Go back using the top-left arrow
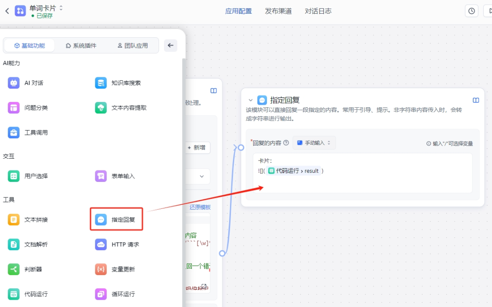This screenshot has width=492, height=307. (x=7, y=11)
